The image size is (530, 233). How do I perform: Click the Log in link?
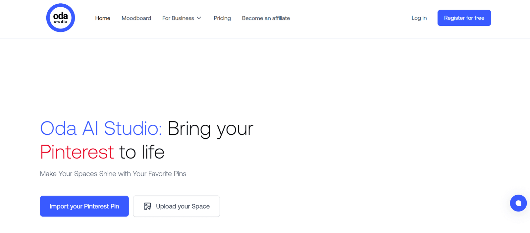[x=419, y=18]
